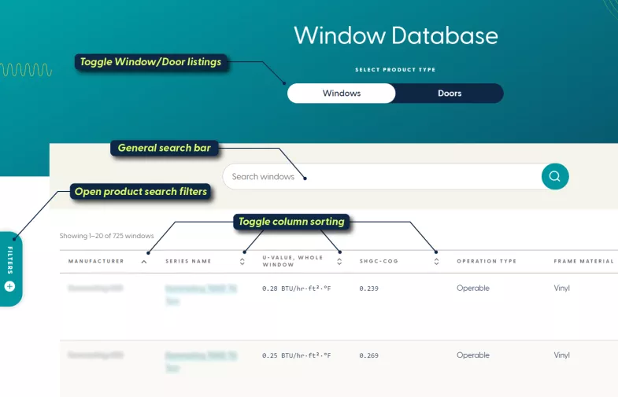
Task: Toggle the Manufacturer column sort arrow
Action: (x=143, y=262)
